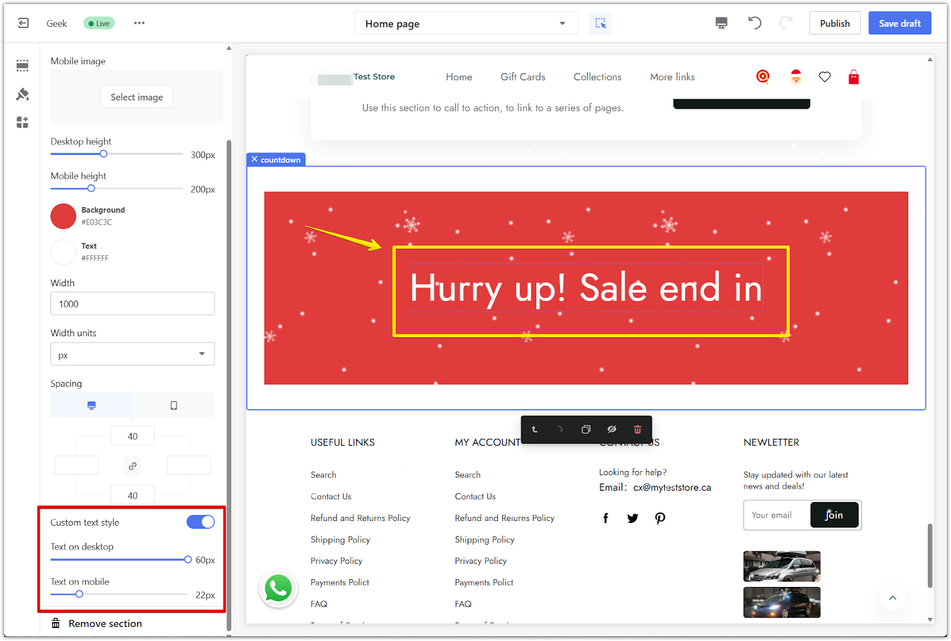Expand the Width units dropdown
The image size is (951, 641).
132,355
